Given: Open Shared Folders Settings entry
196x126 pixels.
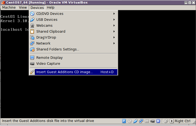Looking at the screenshot, I should [x=73, y=49].
